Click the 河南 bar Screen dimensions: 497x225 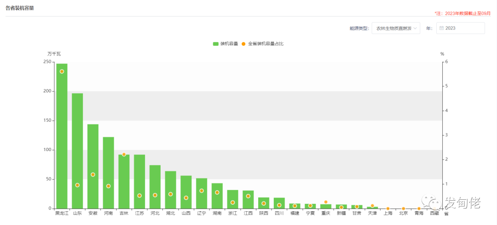tap(109, 173)
